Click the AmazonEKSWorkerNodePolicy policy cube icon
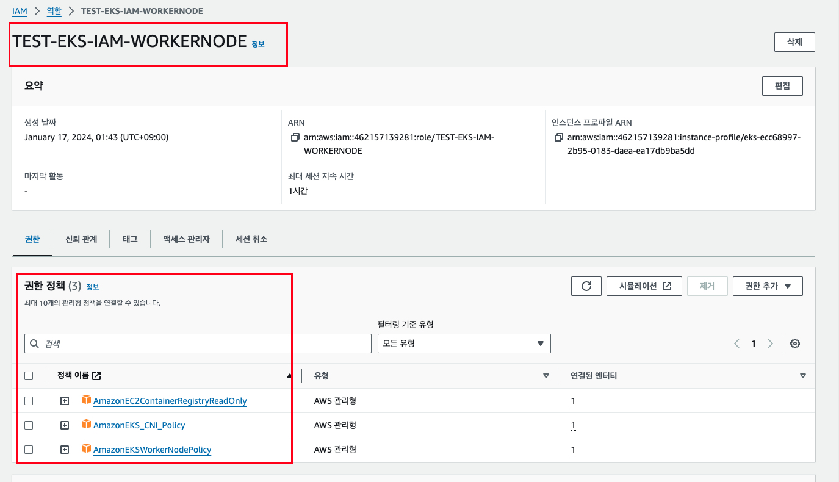This screenshot has height=482, width=839. click(86, 449)
